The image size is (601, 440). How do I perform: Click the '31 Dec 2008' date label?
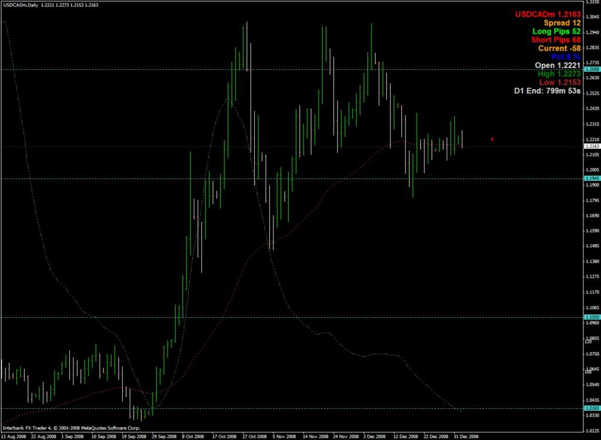coord(466,436)
